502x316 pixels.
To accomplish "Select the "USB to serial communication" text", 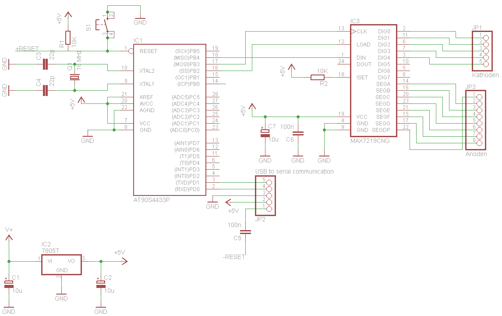I will (x=294, y=171).
